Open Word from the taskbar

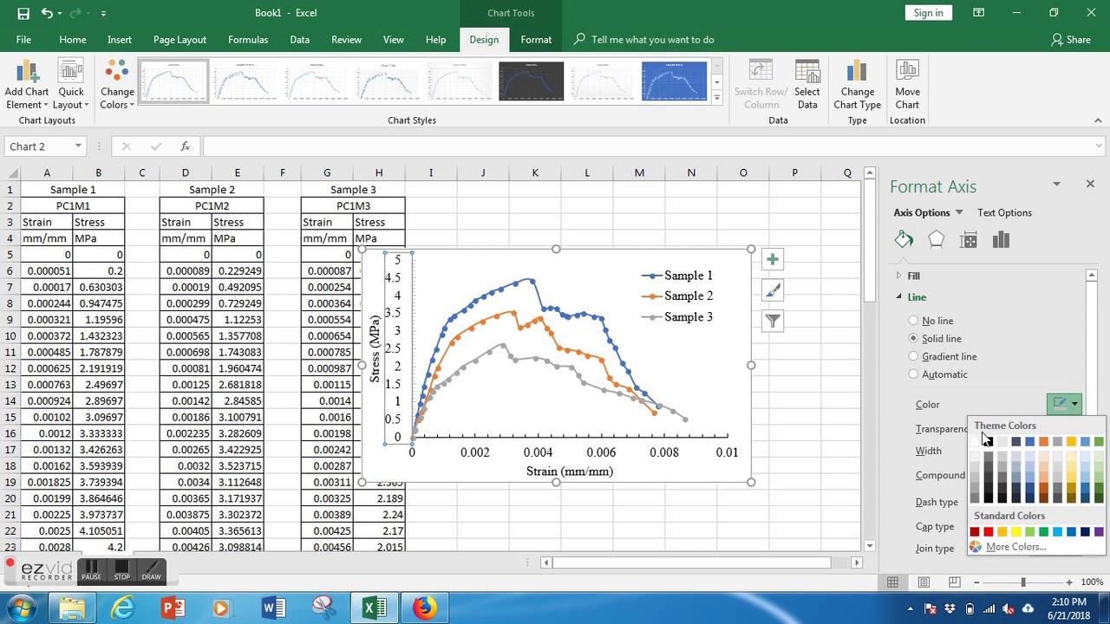(273, 608)
